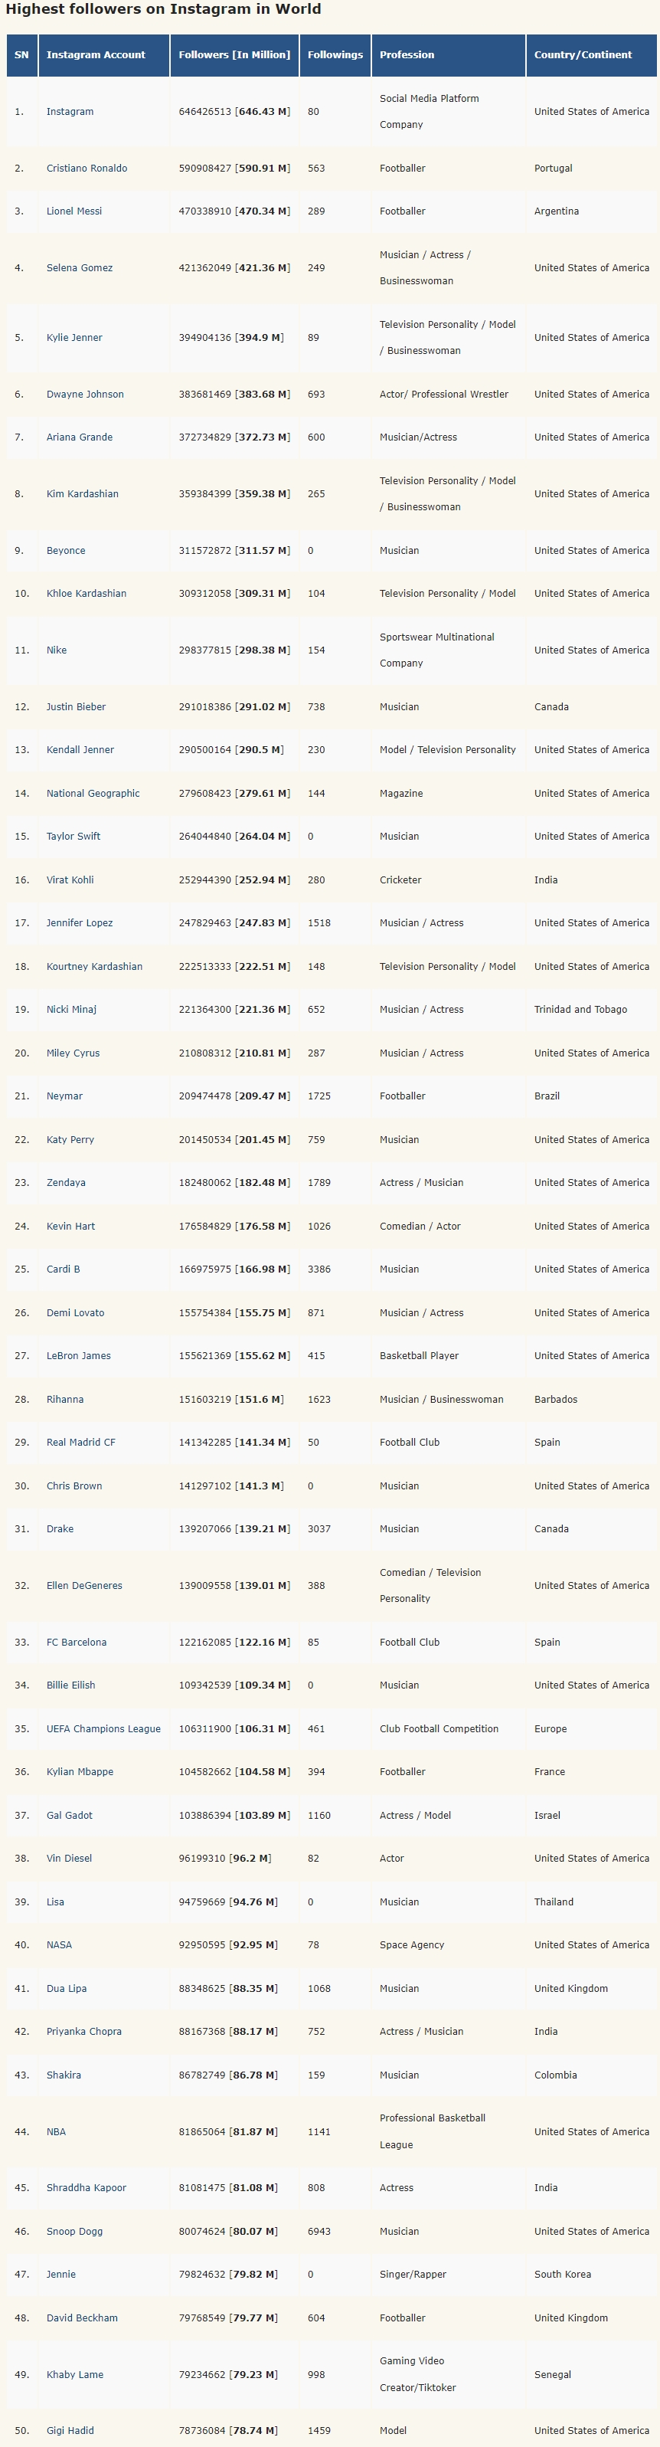Click the Jennie account link
Viewport: 660px width, 2447px height.
point(60,2274)
